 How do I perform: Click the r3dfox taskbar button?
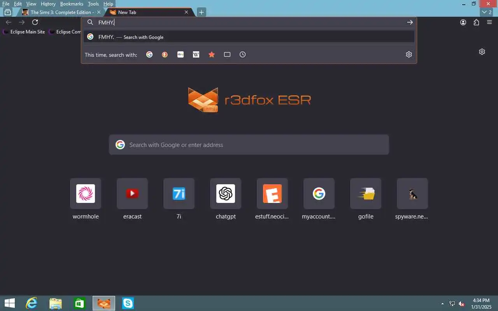pyautogui.click(x=104, y=303)
